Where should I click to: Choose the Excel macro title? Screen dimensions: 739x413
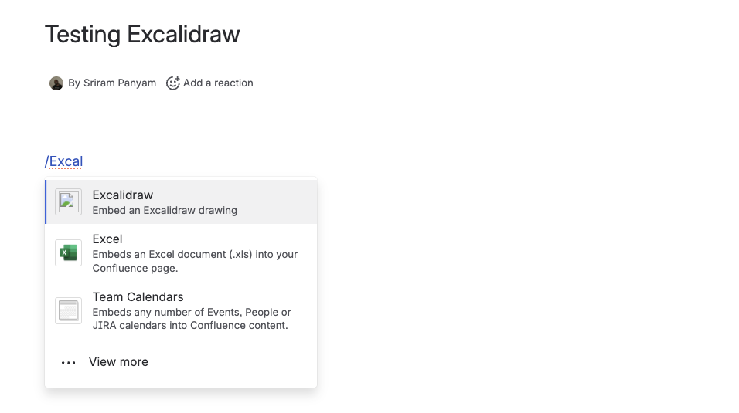[107, 239]
